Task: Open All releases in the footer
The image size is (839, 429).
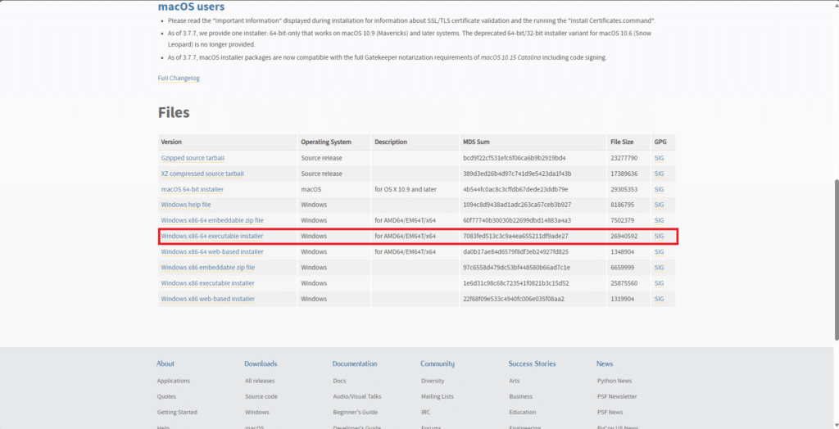Action: click(x=260, y=381)
